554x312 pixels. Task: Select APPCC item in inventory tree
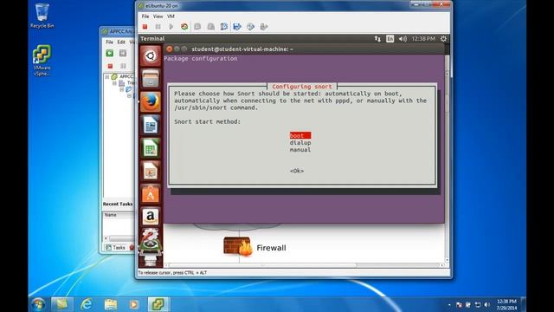point(126,76)
